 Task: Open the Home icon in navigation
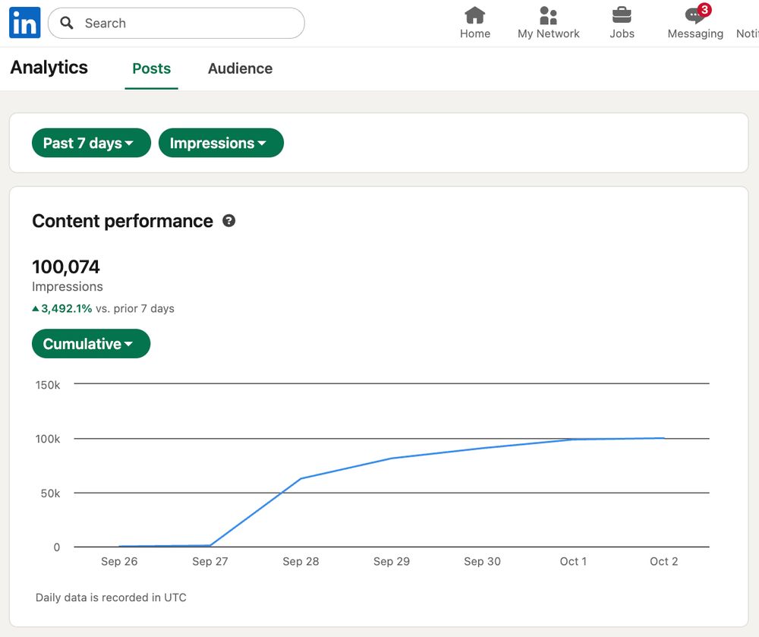click(475, 15)
